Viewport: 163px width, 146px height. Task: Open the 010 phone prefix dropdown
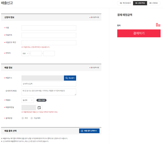[25, 53]
